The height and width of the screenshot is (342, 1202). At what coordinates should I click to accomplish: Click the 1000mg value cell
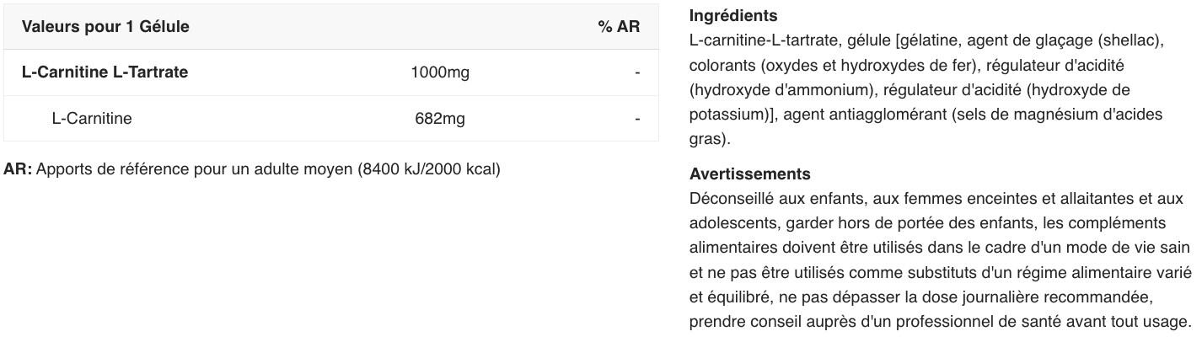(440, 72)
